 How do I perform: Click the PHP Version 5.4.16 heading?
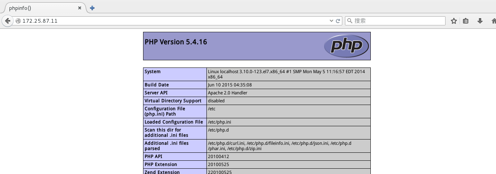tap(176, 42)
